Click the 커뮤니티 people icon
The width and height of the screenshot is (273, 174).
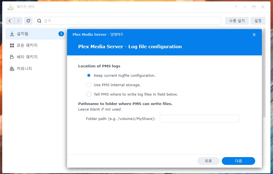coord(12,69)
